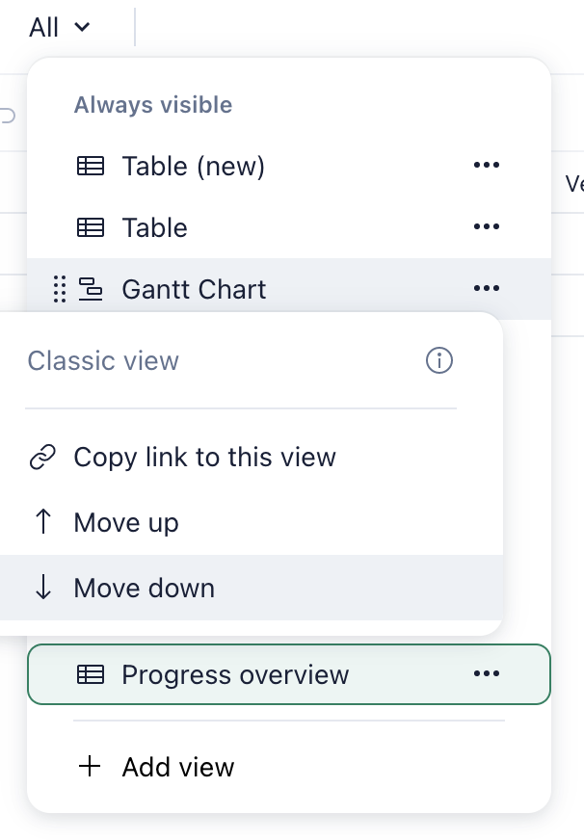
Task: Click the Gantt Chart drag handle
Action: [x=59, y=289]
